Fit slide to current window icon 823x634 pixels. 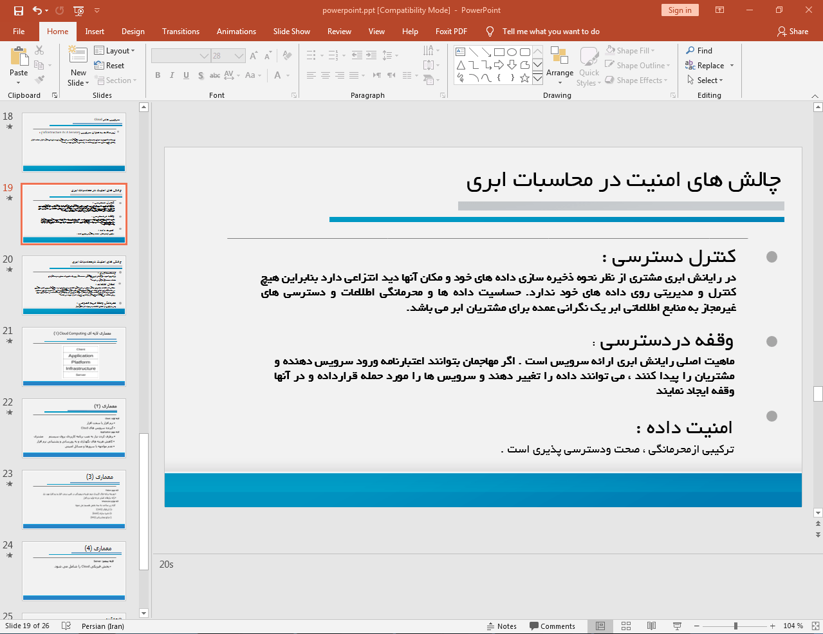click(x=815, y=626)
